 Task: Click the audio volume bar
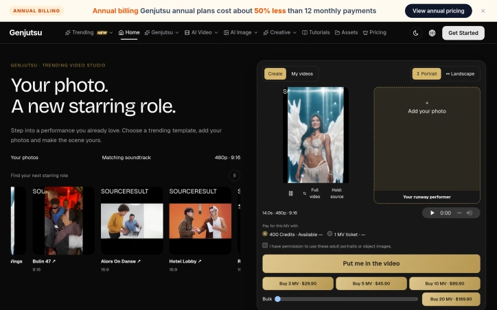459,213
